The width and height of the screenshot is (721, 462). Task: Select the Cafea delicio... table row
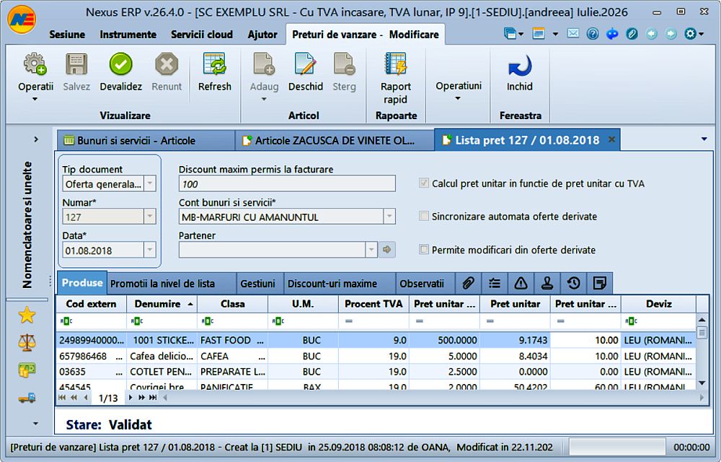[376, 356]
